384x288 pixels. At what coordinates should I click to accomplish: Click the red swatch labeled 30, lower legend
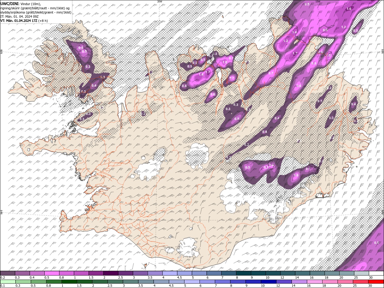(x=376, y=282)
